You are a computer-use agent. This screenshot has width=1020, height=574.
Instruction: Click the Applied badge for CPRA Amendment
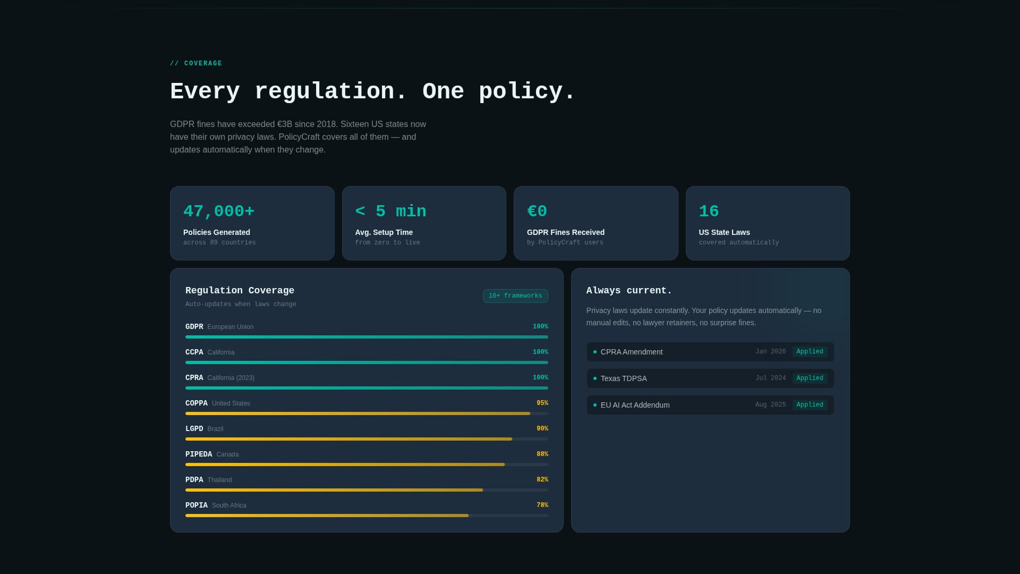pos(810,352)
